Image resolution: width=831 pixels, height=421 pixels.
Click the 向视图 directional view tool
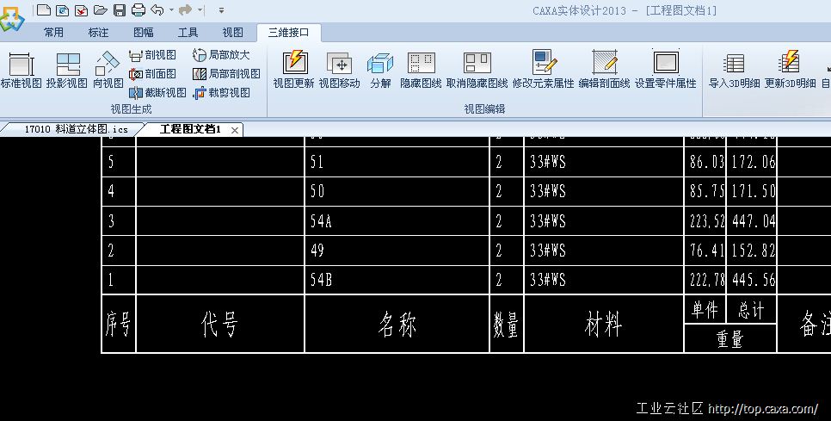[x=108, y=70]
